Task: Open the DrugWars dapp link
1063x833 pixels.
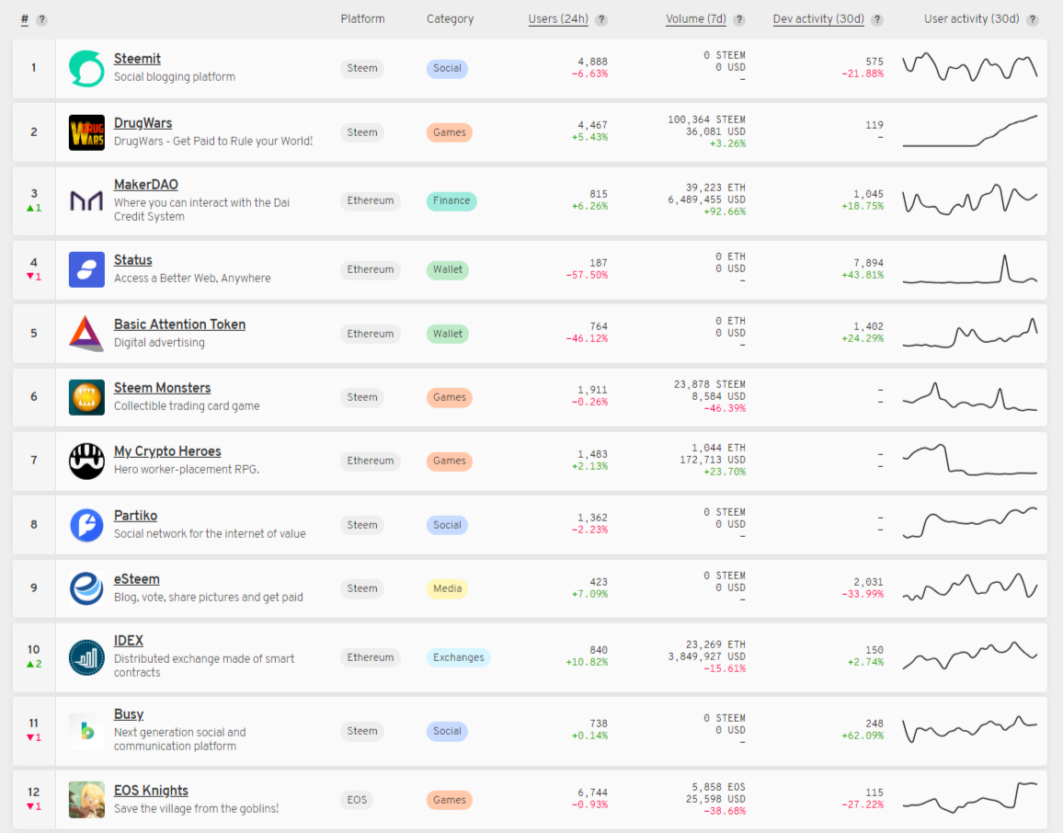Action: click(x=143, y=123)
